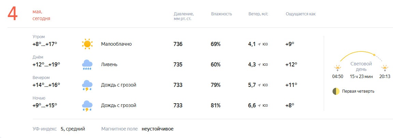393x138 pixels.
Task: Click the UV index value '5, средний'
Action: (73, 129)
